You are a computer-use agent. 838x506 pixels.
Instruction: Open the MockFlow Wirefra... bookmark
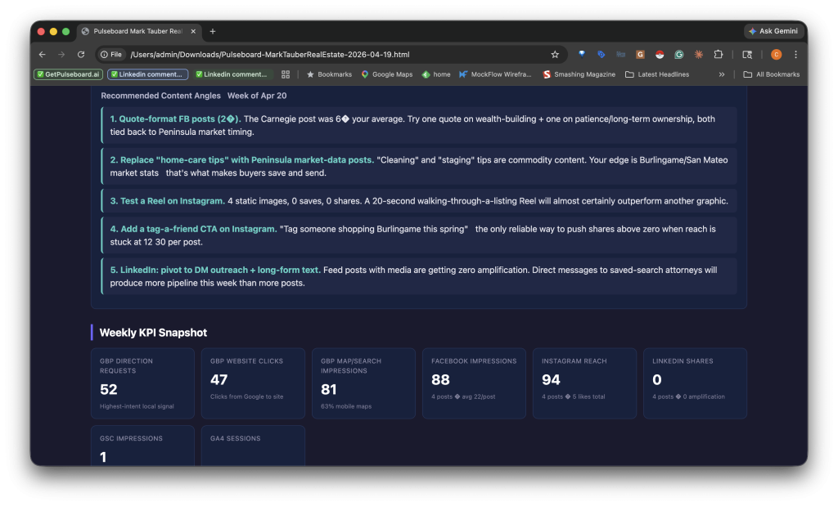[495, 74]
